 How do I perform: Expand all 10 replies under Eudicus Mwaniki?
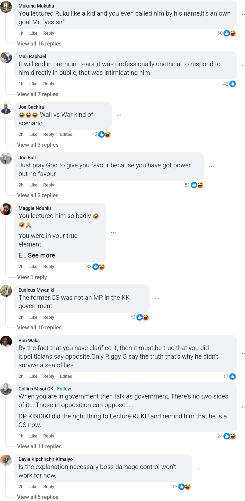click(39, 327)
